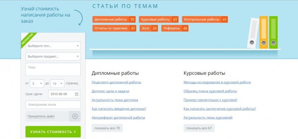This screenshot has height=139, width=298.
Task: Click 'Узнай стоимость написания работы на заказ' text
Action: click(46, 15)
